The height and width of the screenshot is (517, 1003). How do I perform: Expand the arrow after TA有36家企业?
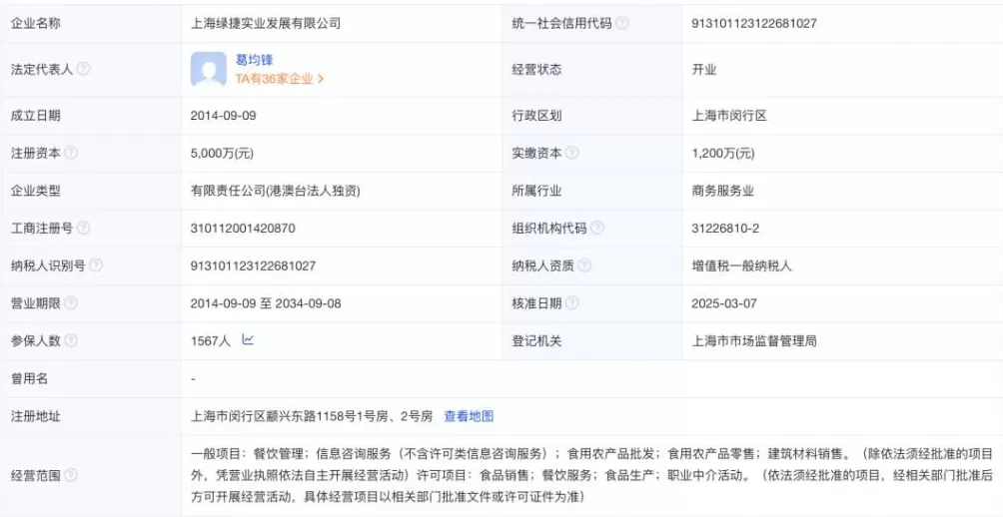tap(321, 79)
